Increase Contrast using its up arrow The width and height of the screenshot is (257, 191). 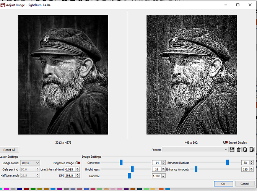point(163,162)
